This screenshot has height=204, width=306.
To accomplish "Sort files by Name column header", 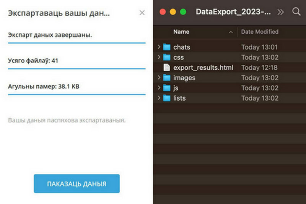I will pyautogui.click(x=181, y=32).
